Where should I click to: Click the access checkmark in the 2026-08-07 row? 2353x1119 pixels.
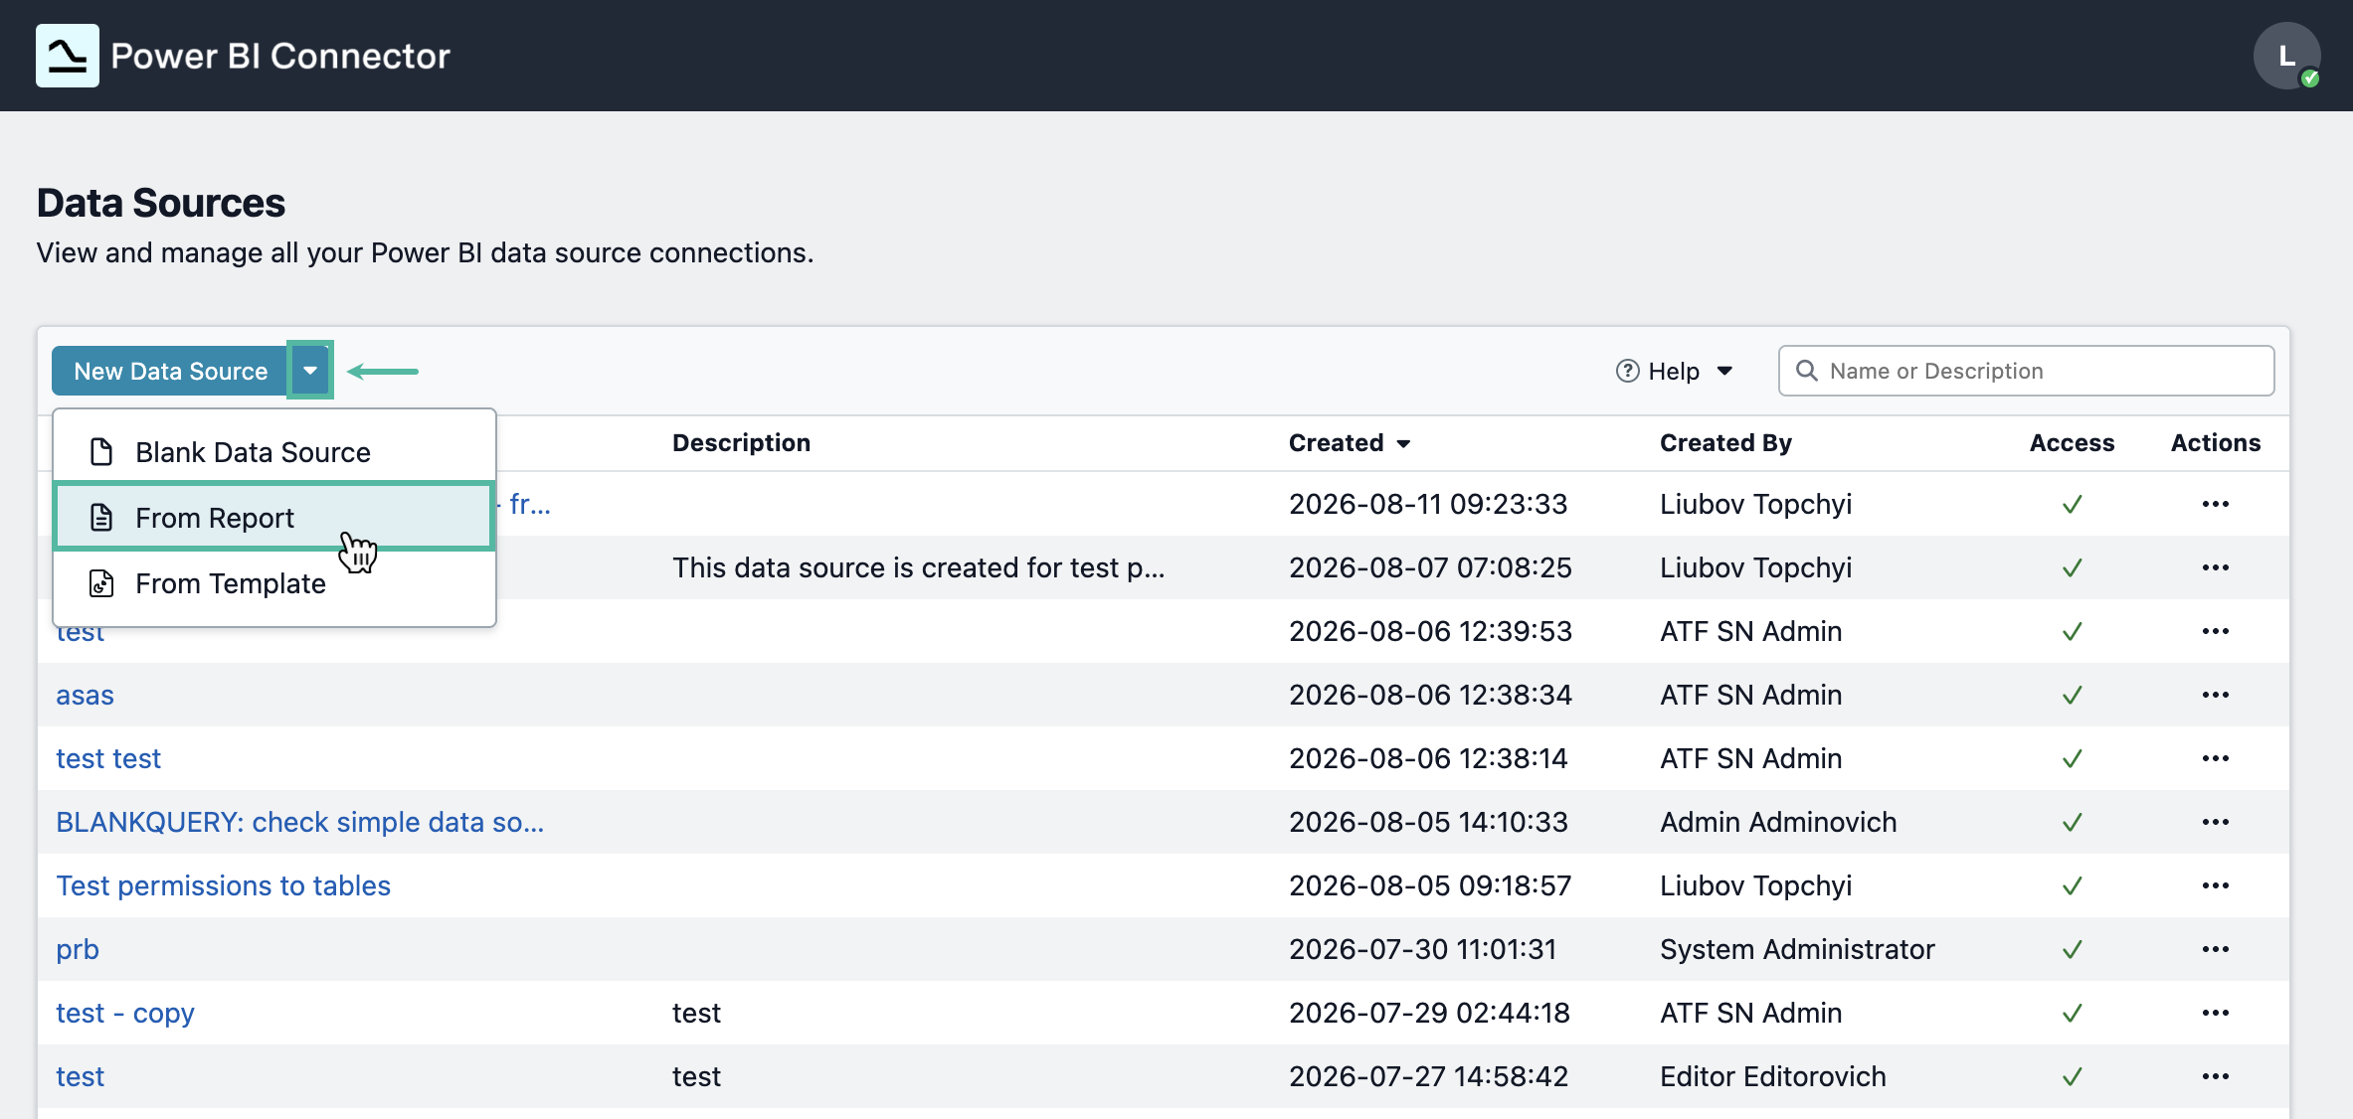(x=2073, y=567)
